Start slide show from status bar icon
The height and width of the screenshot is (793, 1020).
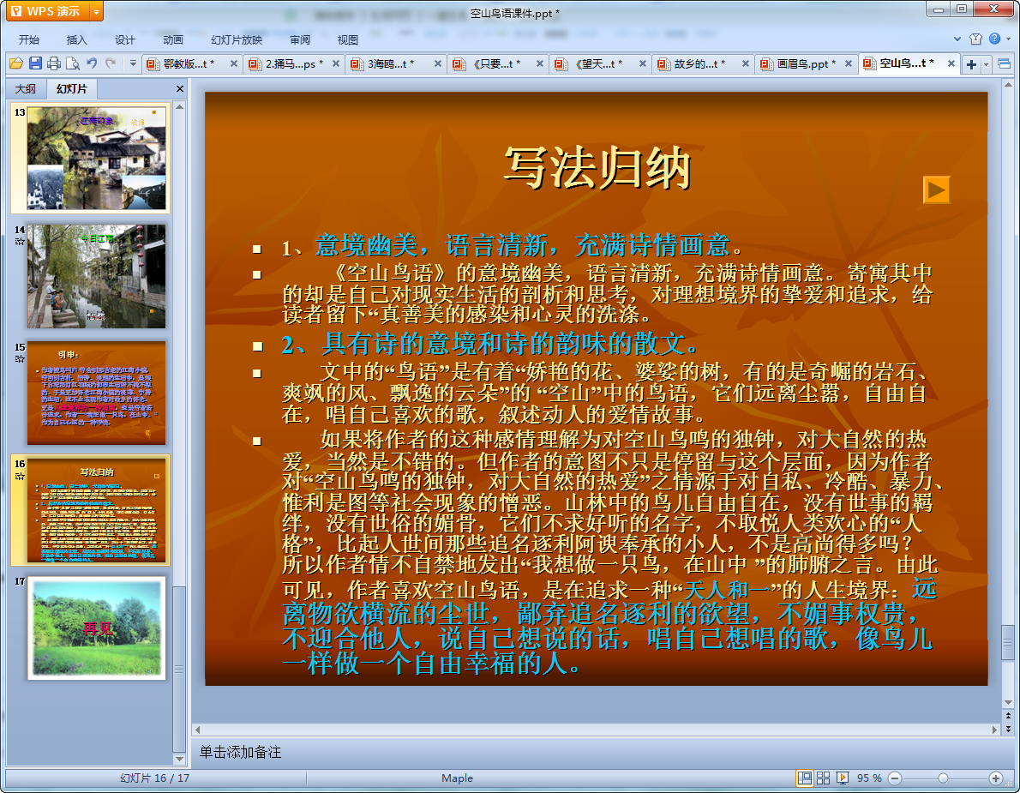click(x=842, y=778)
